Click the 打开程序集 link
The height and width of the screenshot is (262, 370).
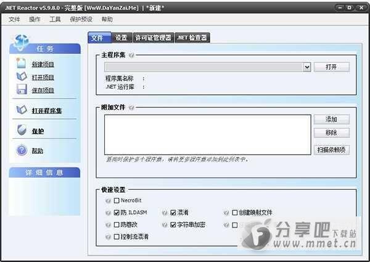[47, 110]
